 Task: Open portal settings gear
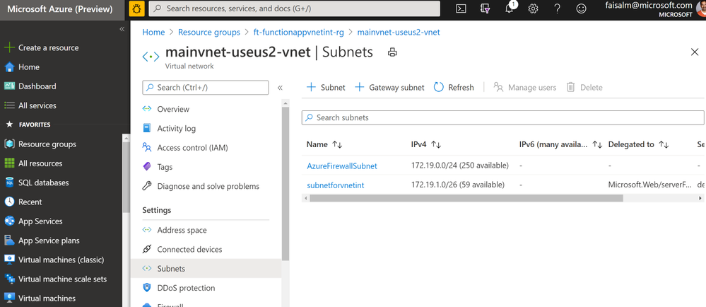click(x=533, y=8)
